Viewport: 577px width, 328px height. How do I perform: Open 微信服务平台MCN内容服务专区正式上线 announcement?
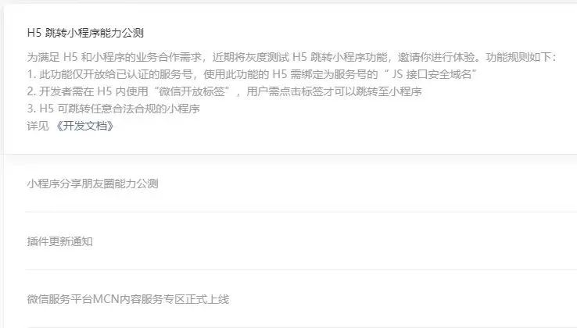pyautogui.click(x=128, y=299)
